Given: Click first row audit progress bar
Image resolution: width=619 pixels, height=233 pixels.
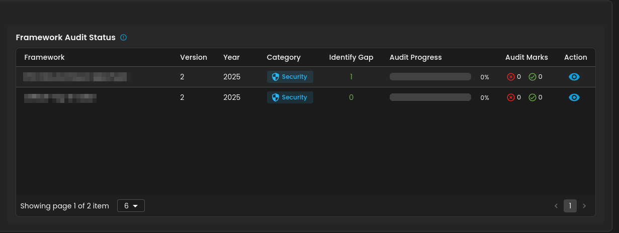Looking at the screenshot, I should (x=430, y=77).
